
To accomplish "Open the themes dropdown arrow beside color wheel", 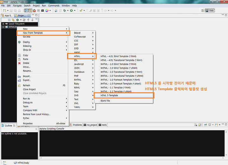I will [x=50, y=10].
